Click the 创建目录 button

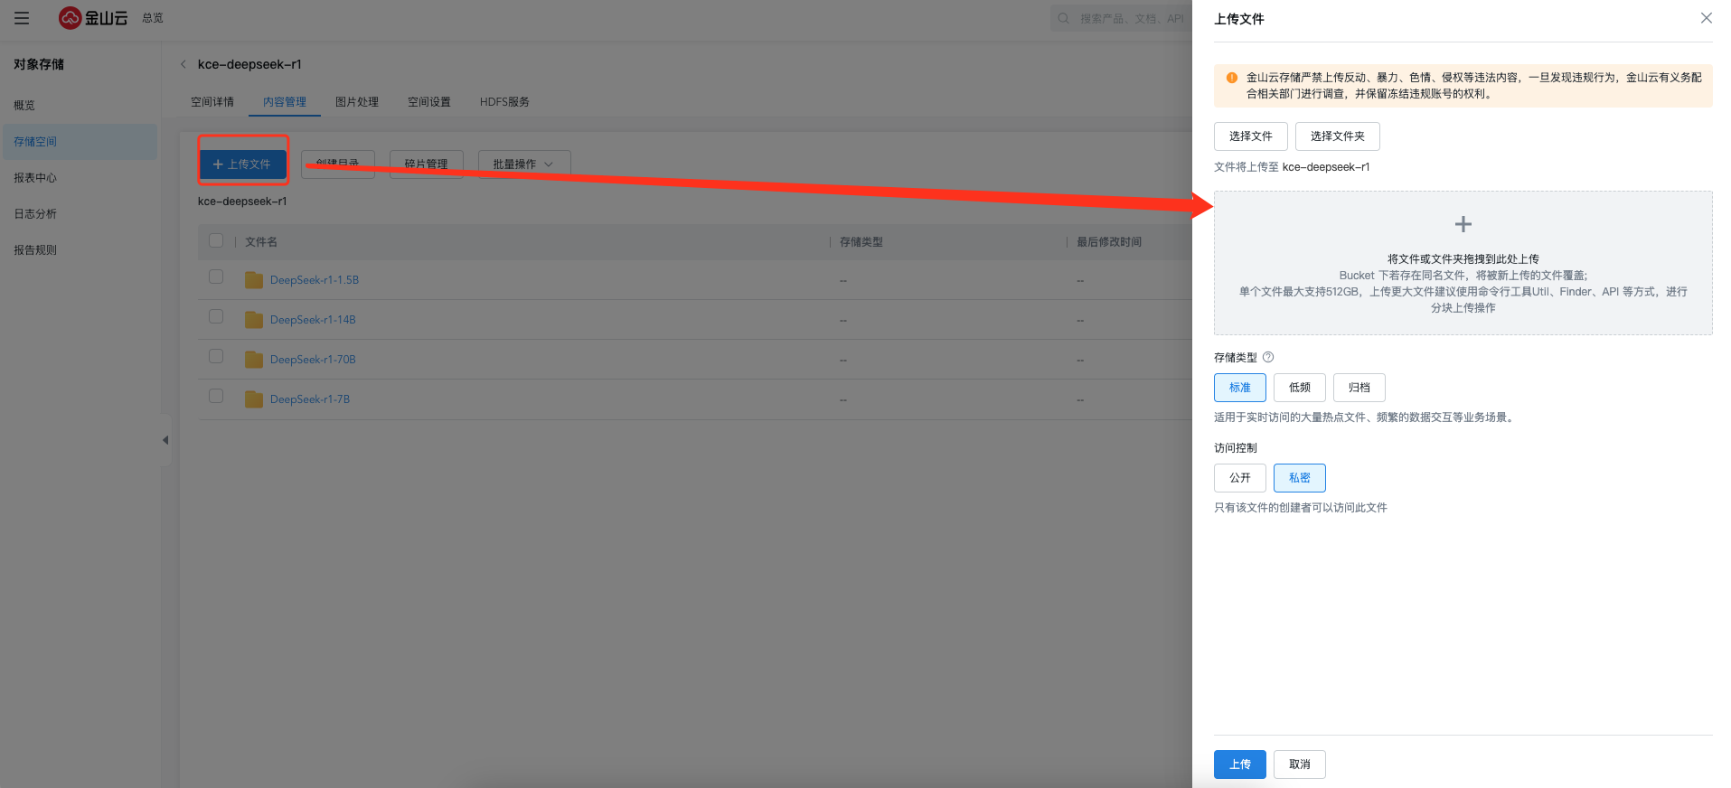pos(338,164)
